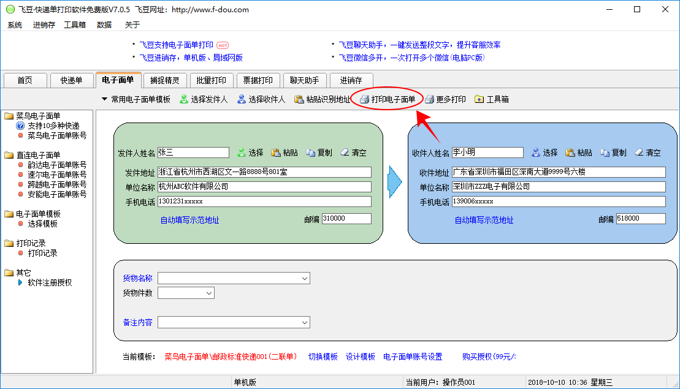Click 清空 eraser in sender panel
This screenshot has width=680, height=389.
345,153
